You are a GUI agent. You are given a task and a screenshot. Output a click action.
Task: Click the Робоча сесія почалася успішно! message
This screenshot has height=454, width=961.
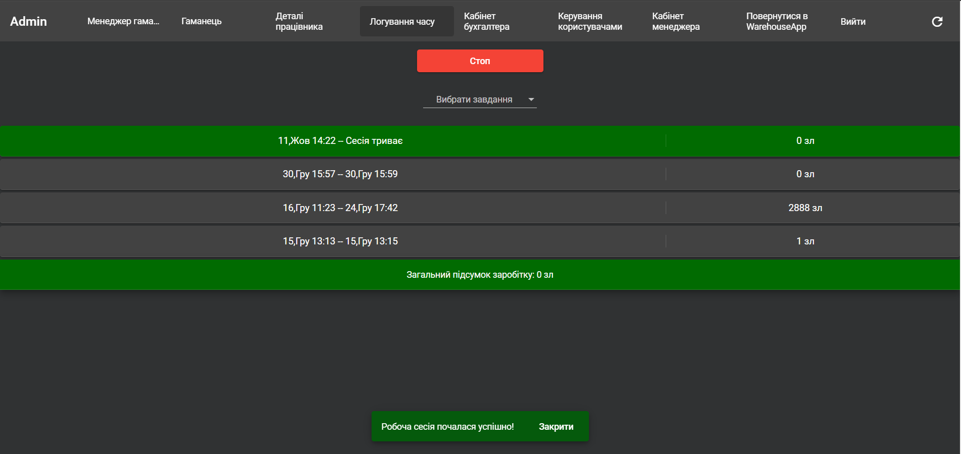447,427
